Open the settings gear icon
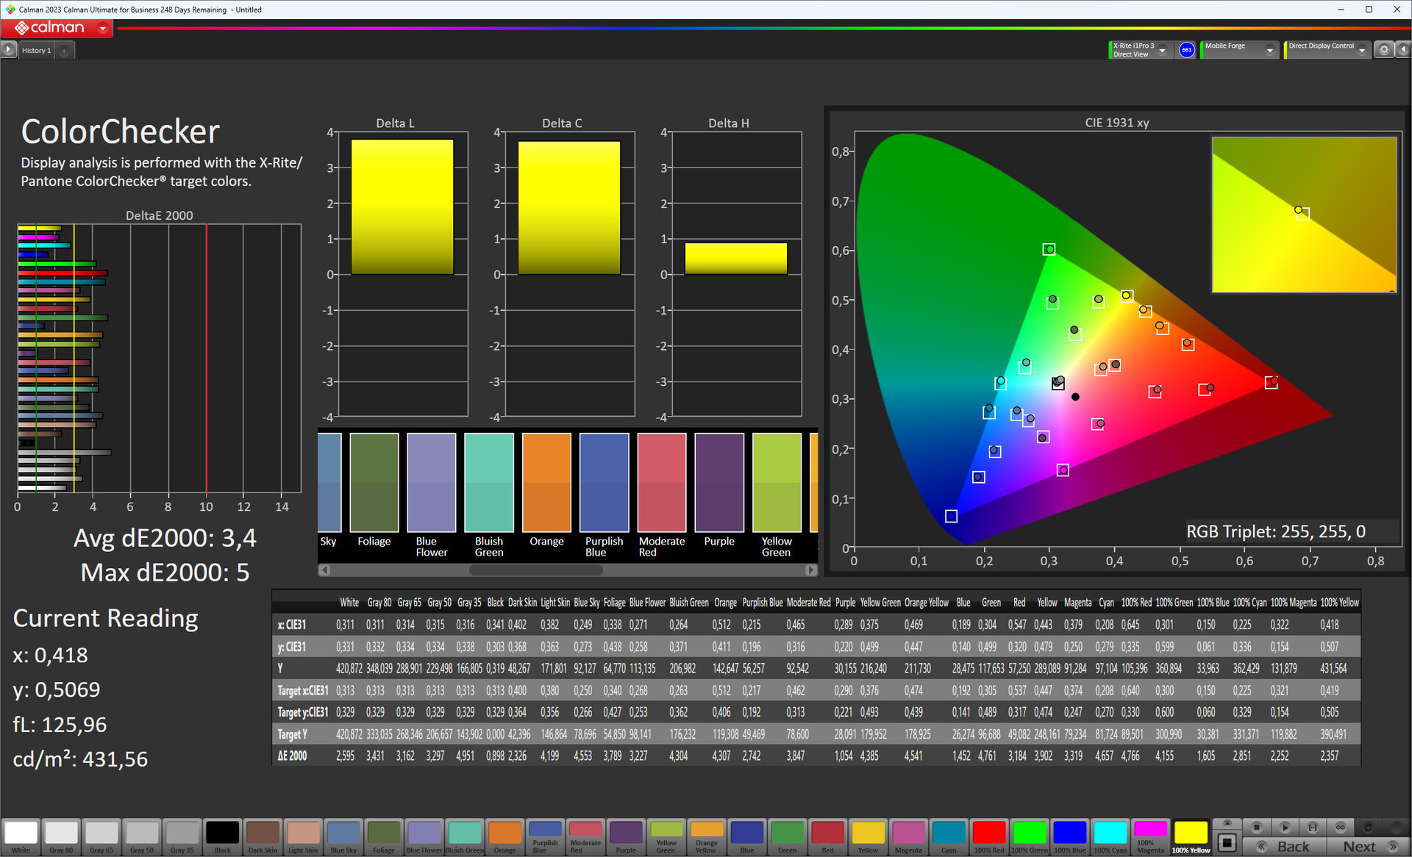The height and width of the screenshot is (857, 1412). [x=1384, y=50]
